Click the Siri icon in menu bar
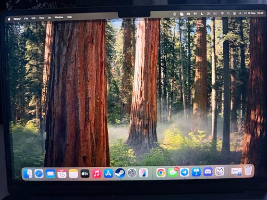 click(240, 13)
